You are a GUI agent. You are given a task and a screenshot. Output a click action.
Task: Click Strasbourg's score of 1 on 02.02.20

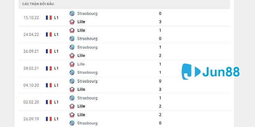160,98
